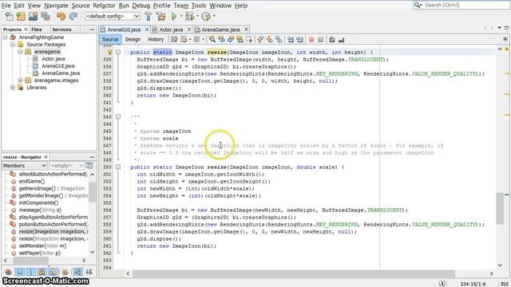Collapse code fold at line 350
Viewport: 511px width, 287px height.
pyautogui.click(x=118, y=167)
